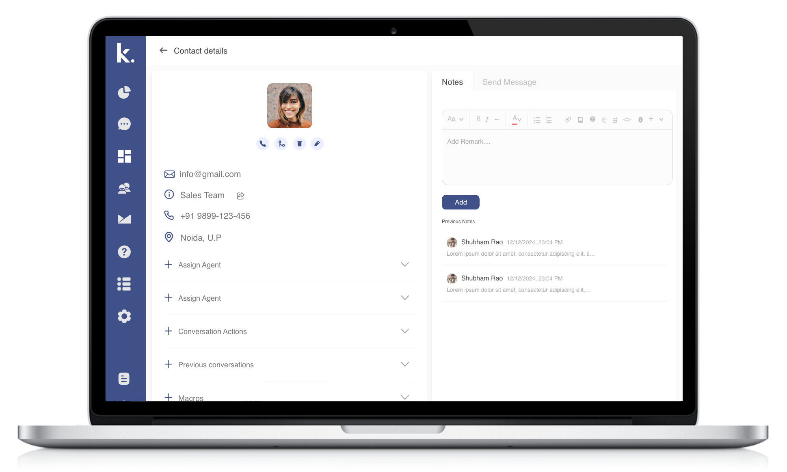The height and width of the screenshot is (472, 787).
Task: Click the info icon in editor toolbar
Action: click(640, 120)
